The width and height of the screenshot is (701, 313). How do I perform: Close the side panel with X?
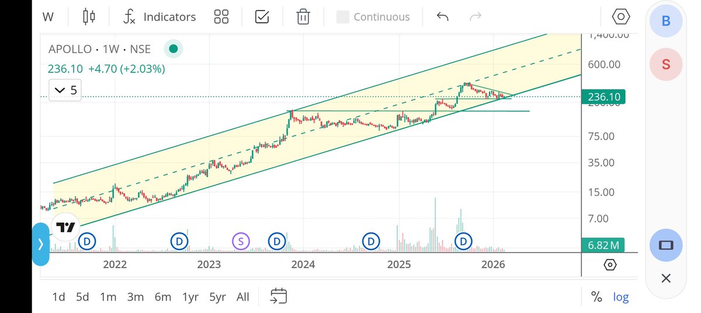pyautogui.click(x=666, y=279)
